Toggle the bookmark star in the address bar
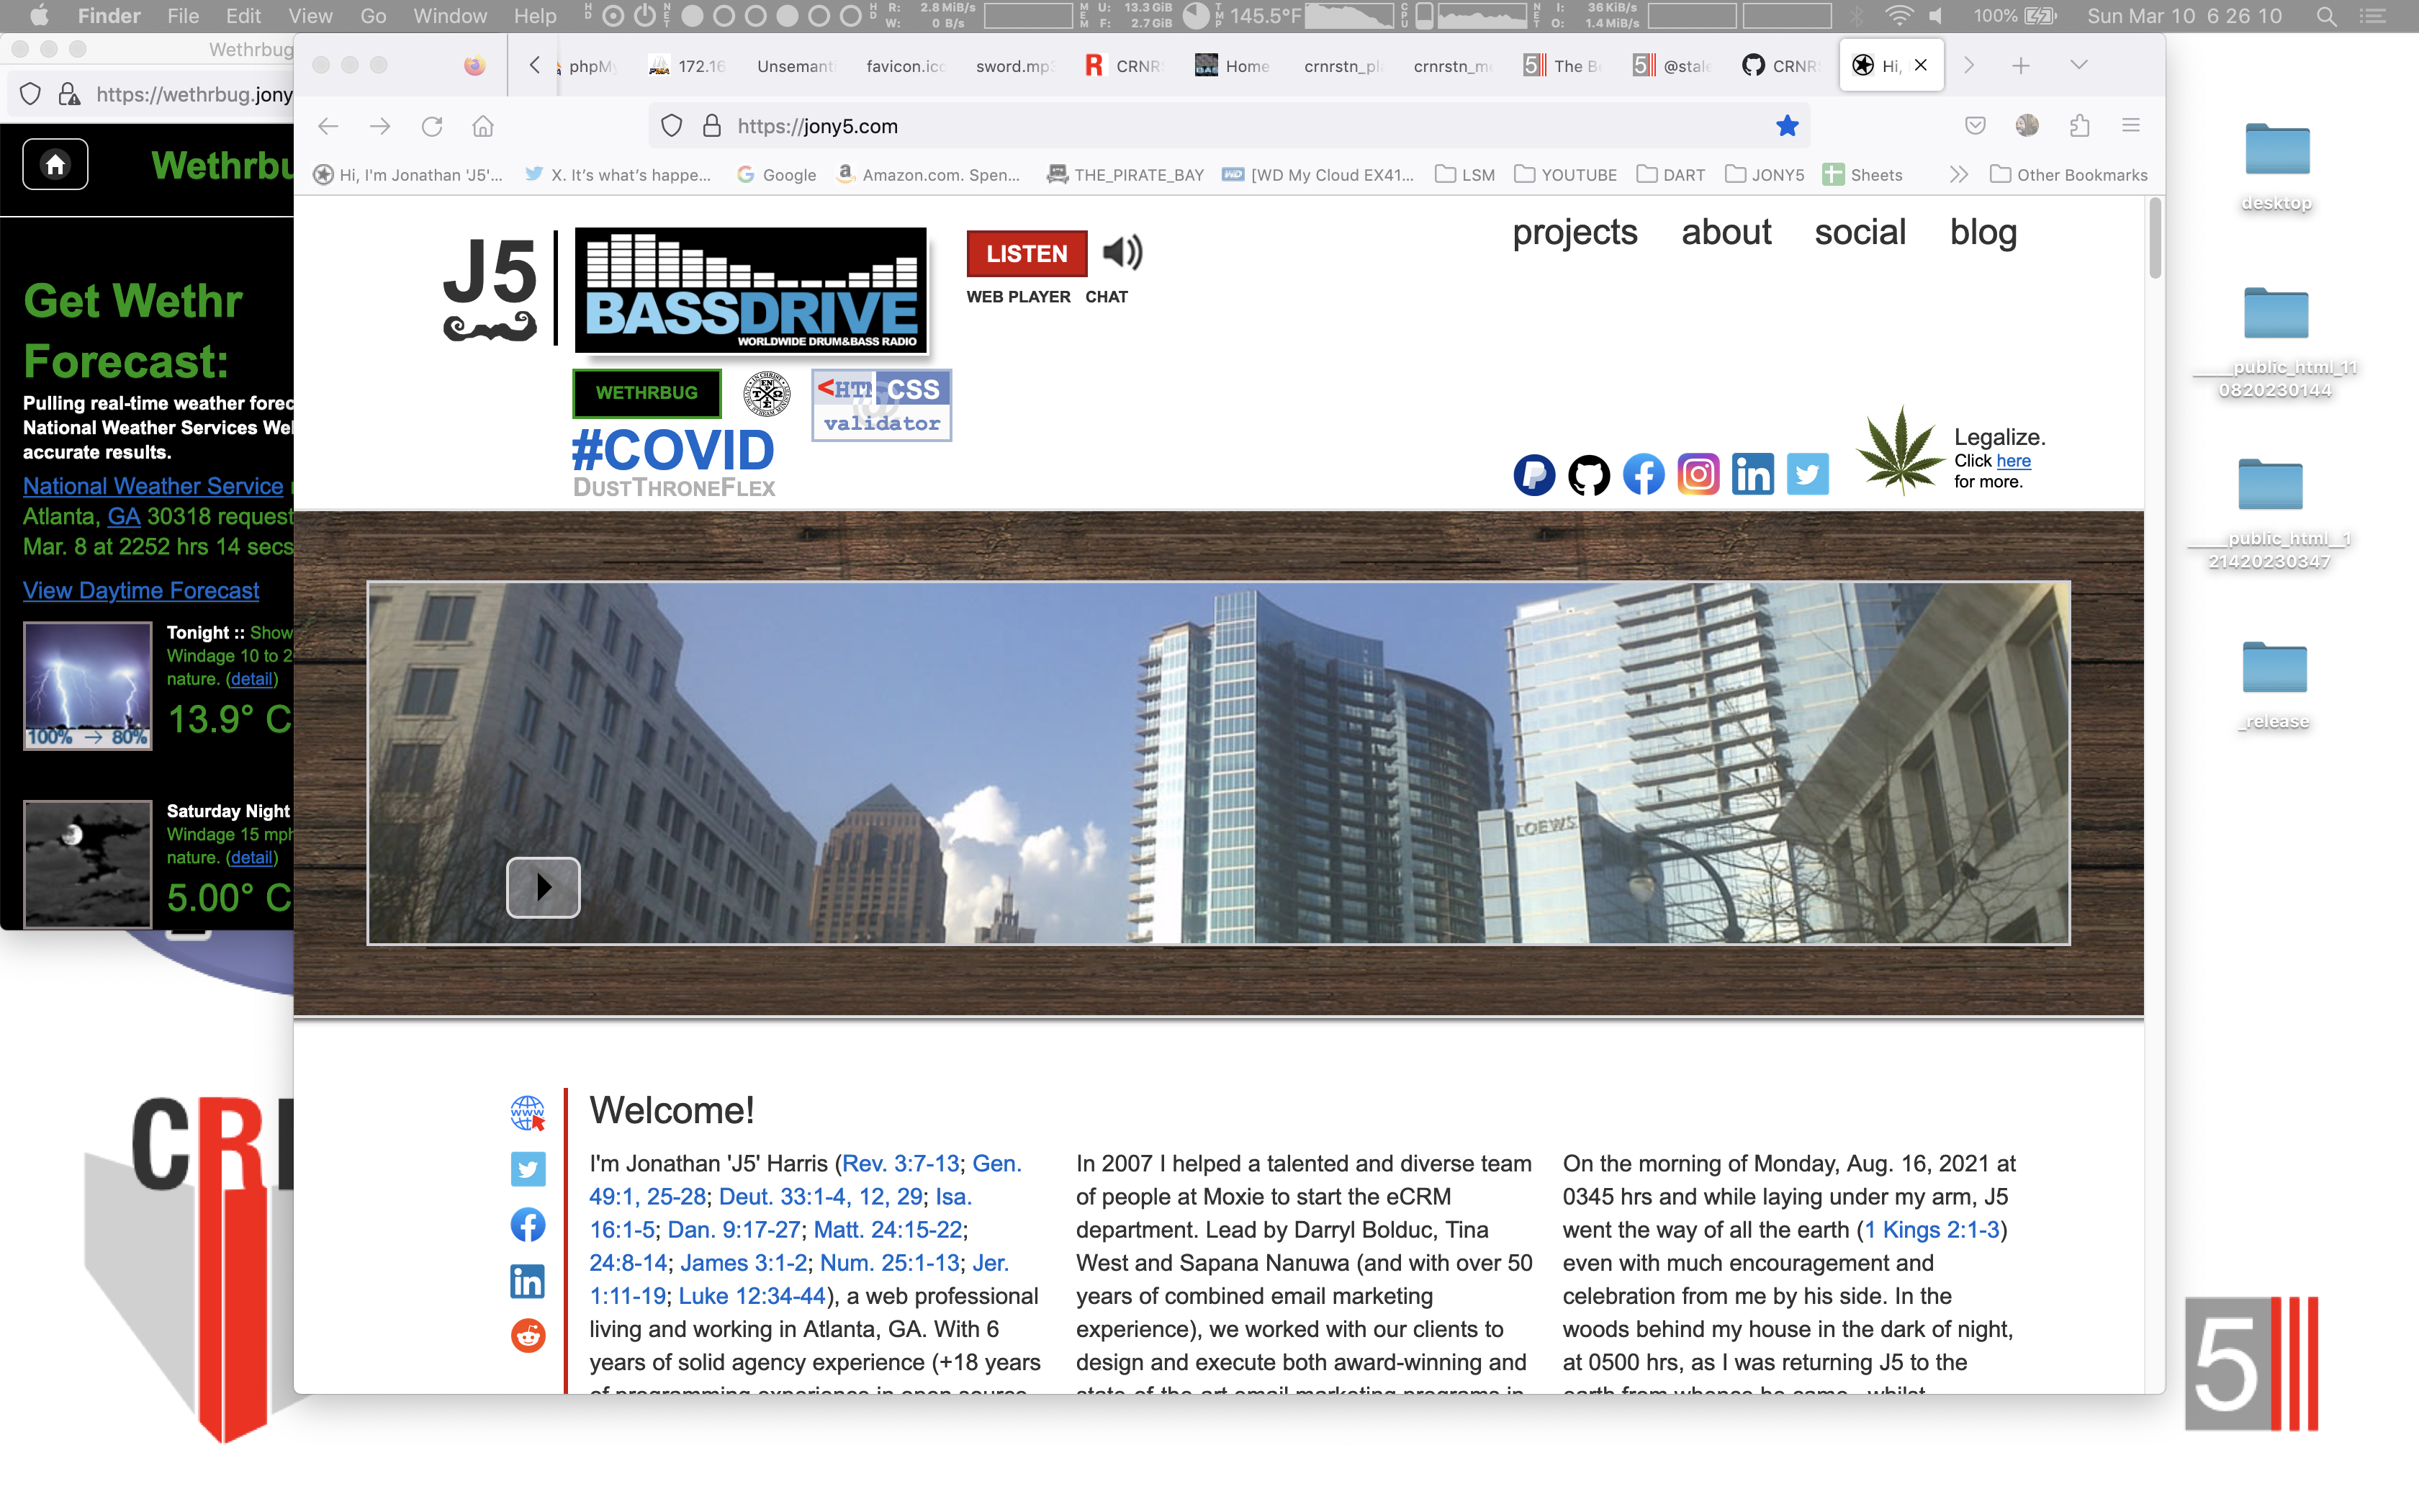 click(1786, 126)
